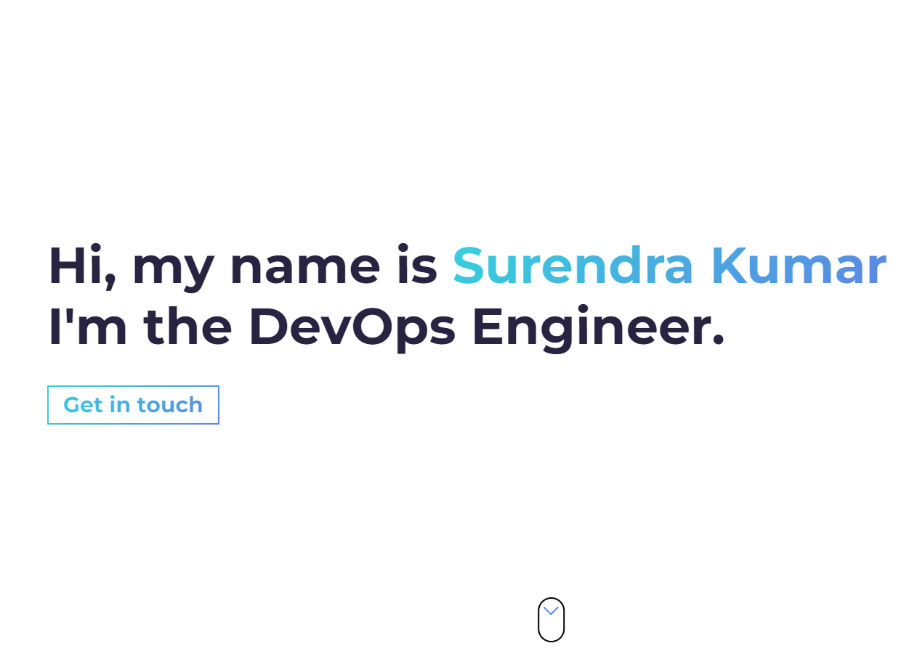Select the Surendra Kumar gradient name

point(669,266)
